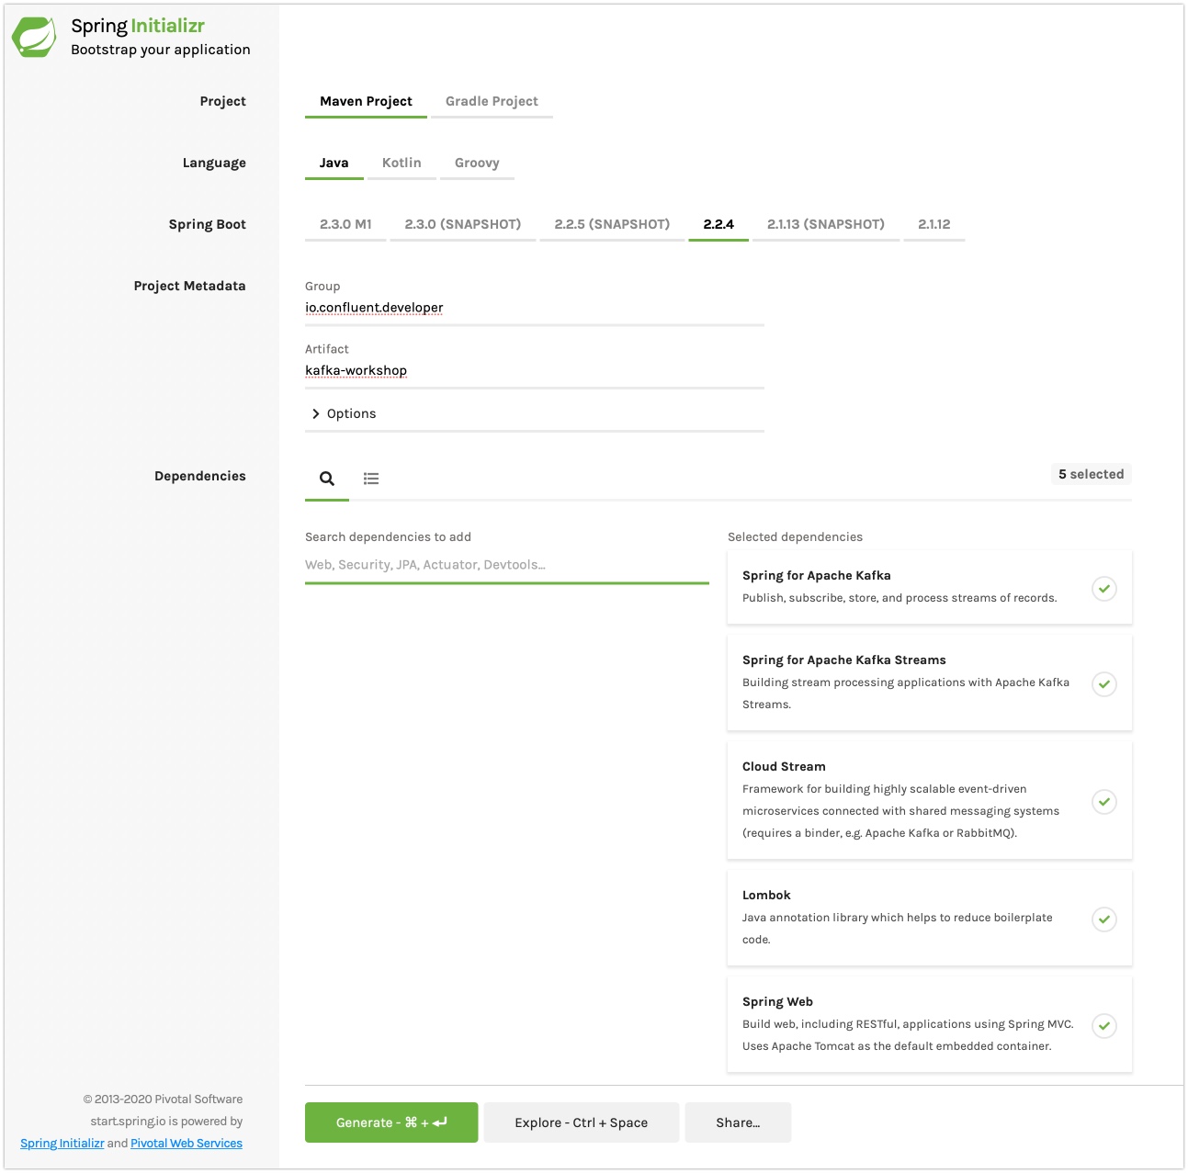
Task: Click the Spring leaf logo
Action: coord(34,37)
